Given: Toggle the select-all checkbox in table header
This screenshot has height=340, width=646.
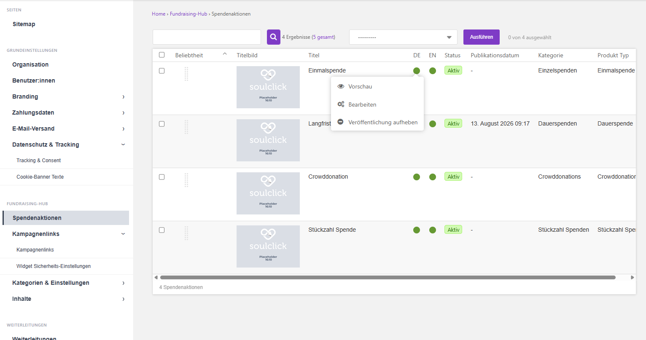Looking at the screenshot, I should point(161,55).
